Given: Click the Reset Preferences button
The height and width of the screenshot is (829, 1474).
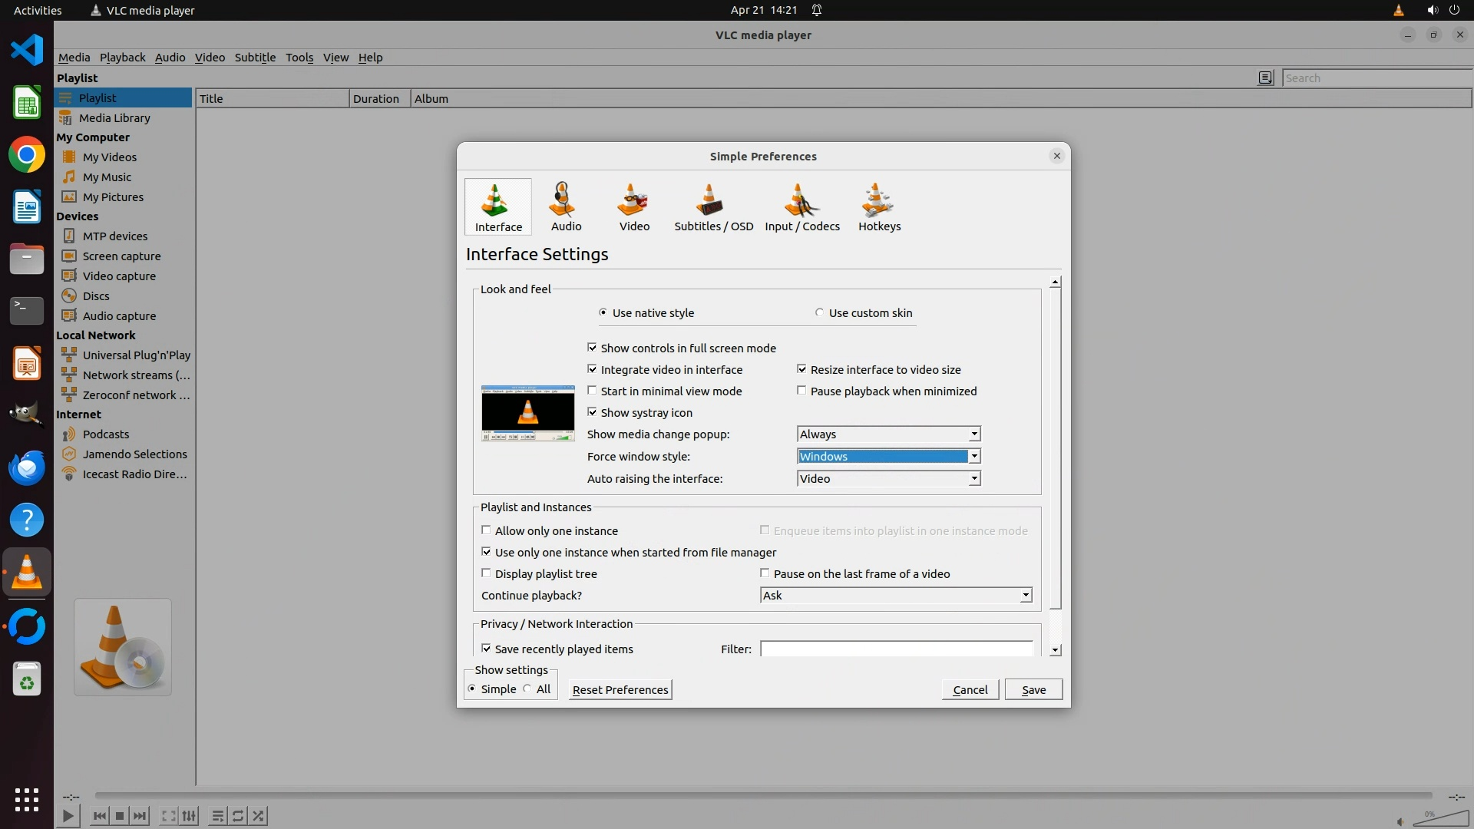Looking at the screenshot, I should 620,689.
